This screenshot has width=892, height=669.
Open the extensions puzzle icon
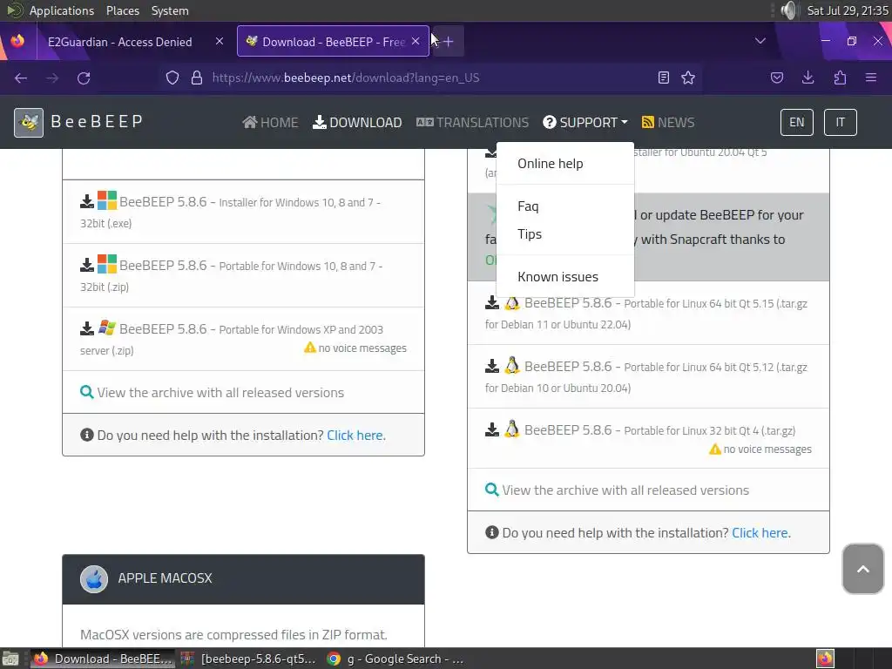840,78
